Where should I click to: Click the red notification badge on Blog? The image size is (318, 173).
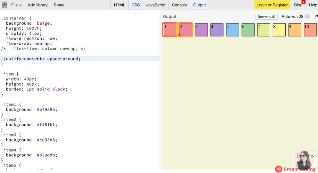[x=303, y=2]
